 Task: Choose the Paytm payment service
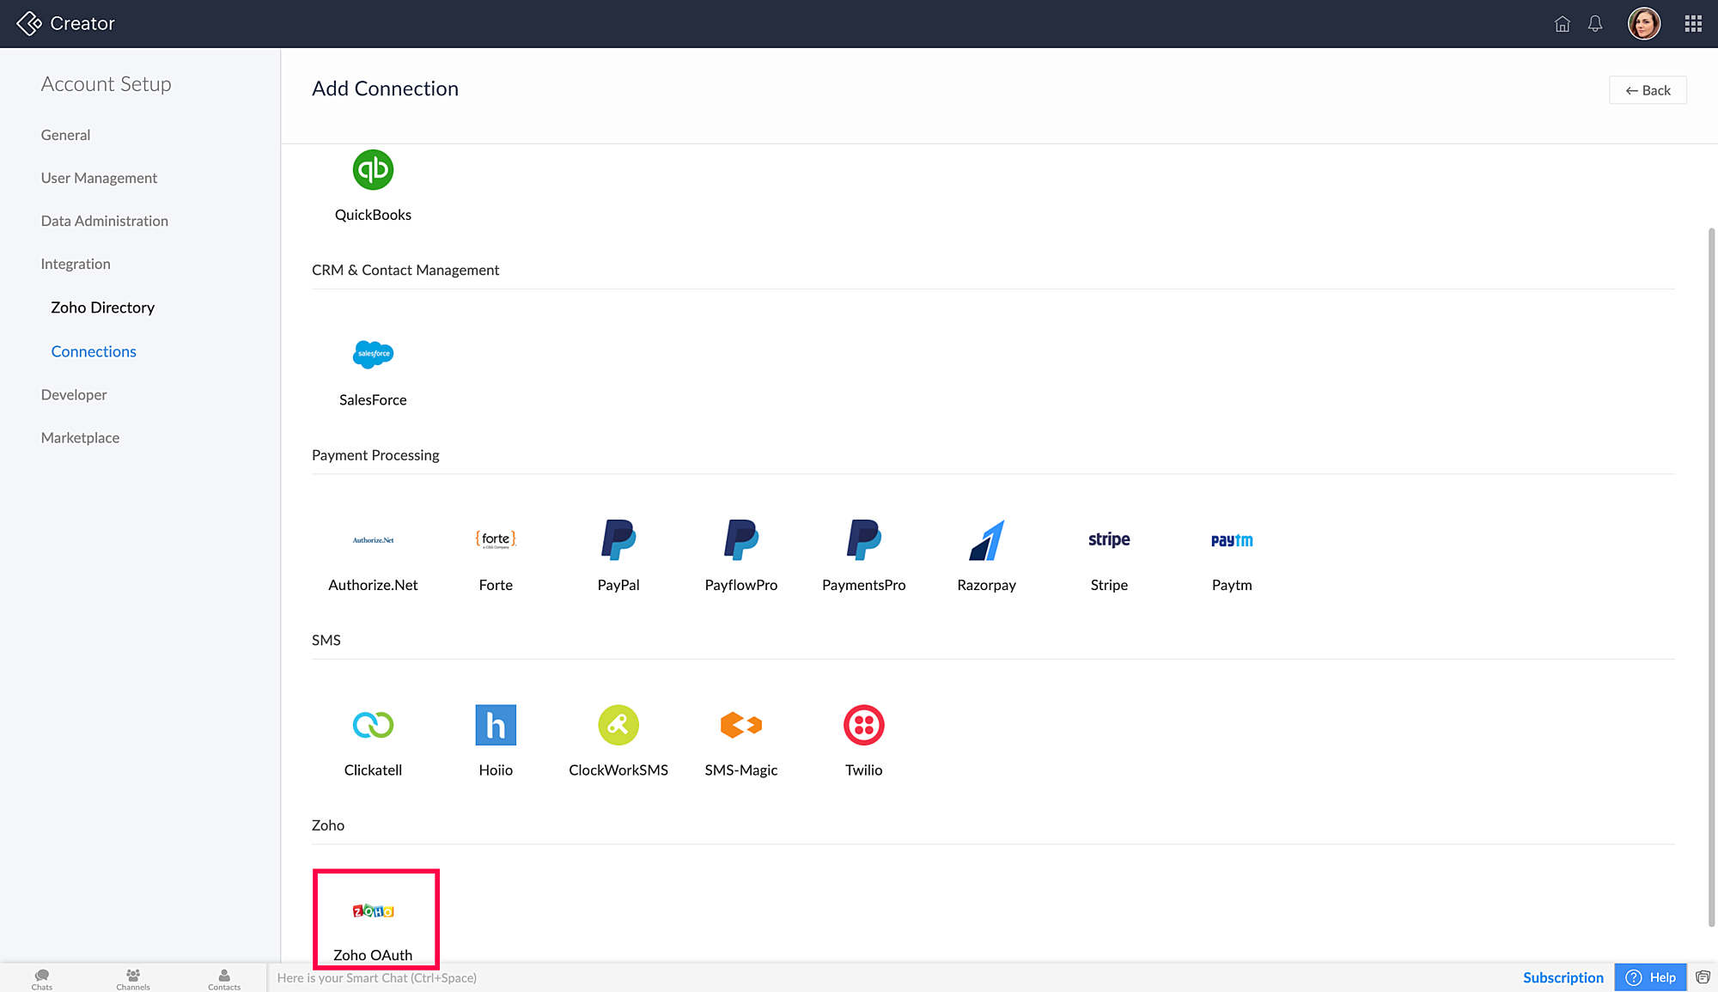(1232, 540)
